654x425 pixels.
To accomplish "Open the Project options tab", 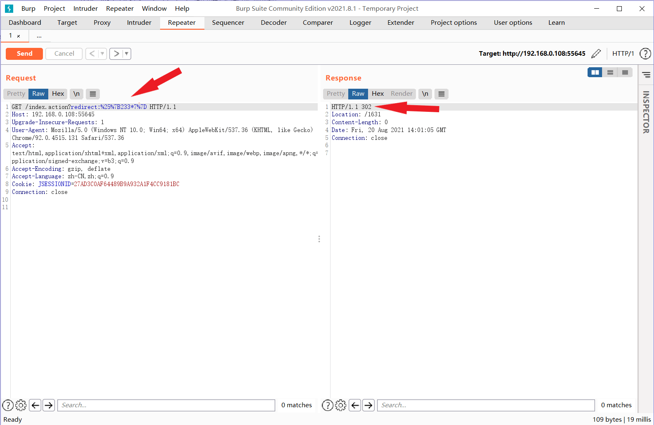I will tap(454, 23).
